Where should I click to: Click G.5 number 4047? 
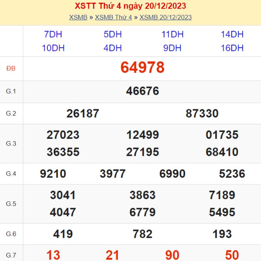coord(63,212)
